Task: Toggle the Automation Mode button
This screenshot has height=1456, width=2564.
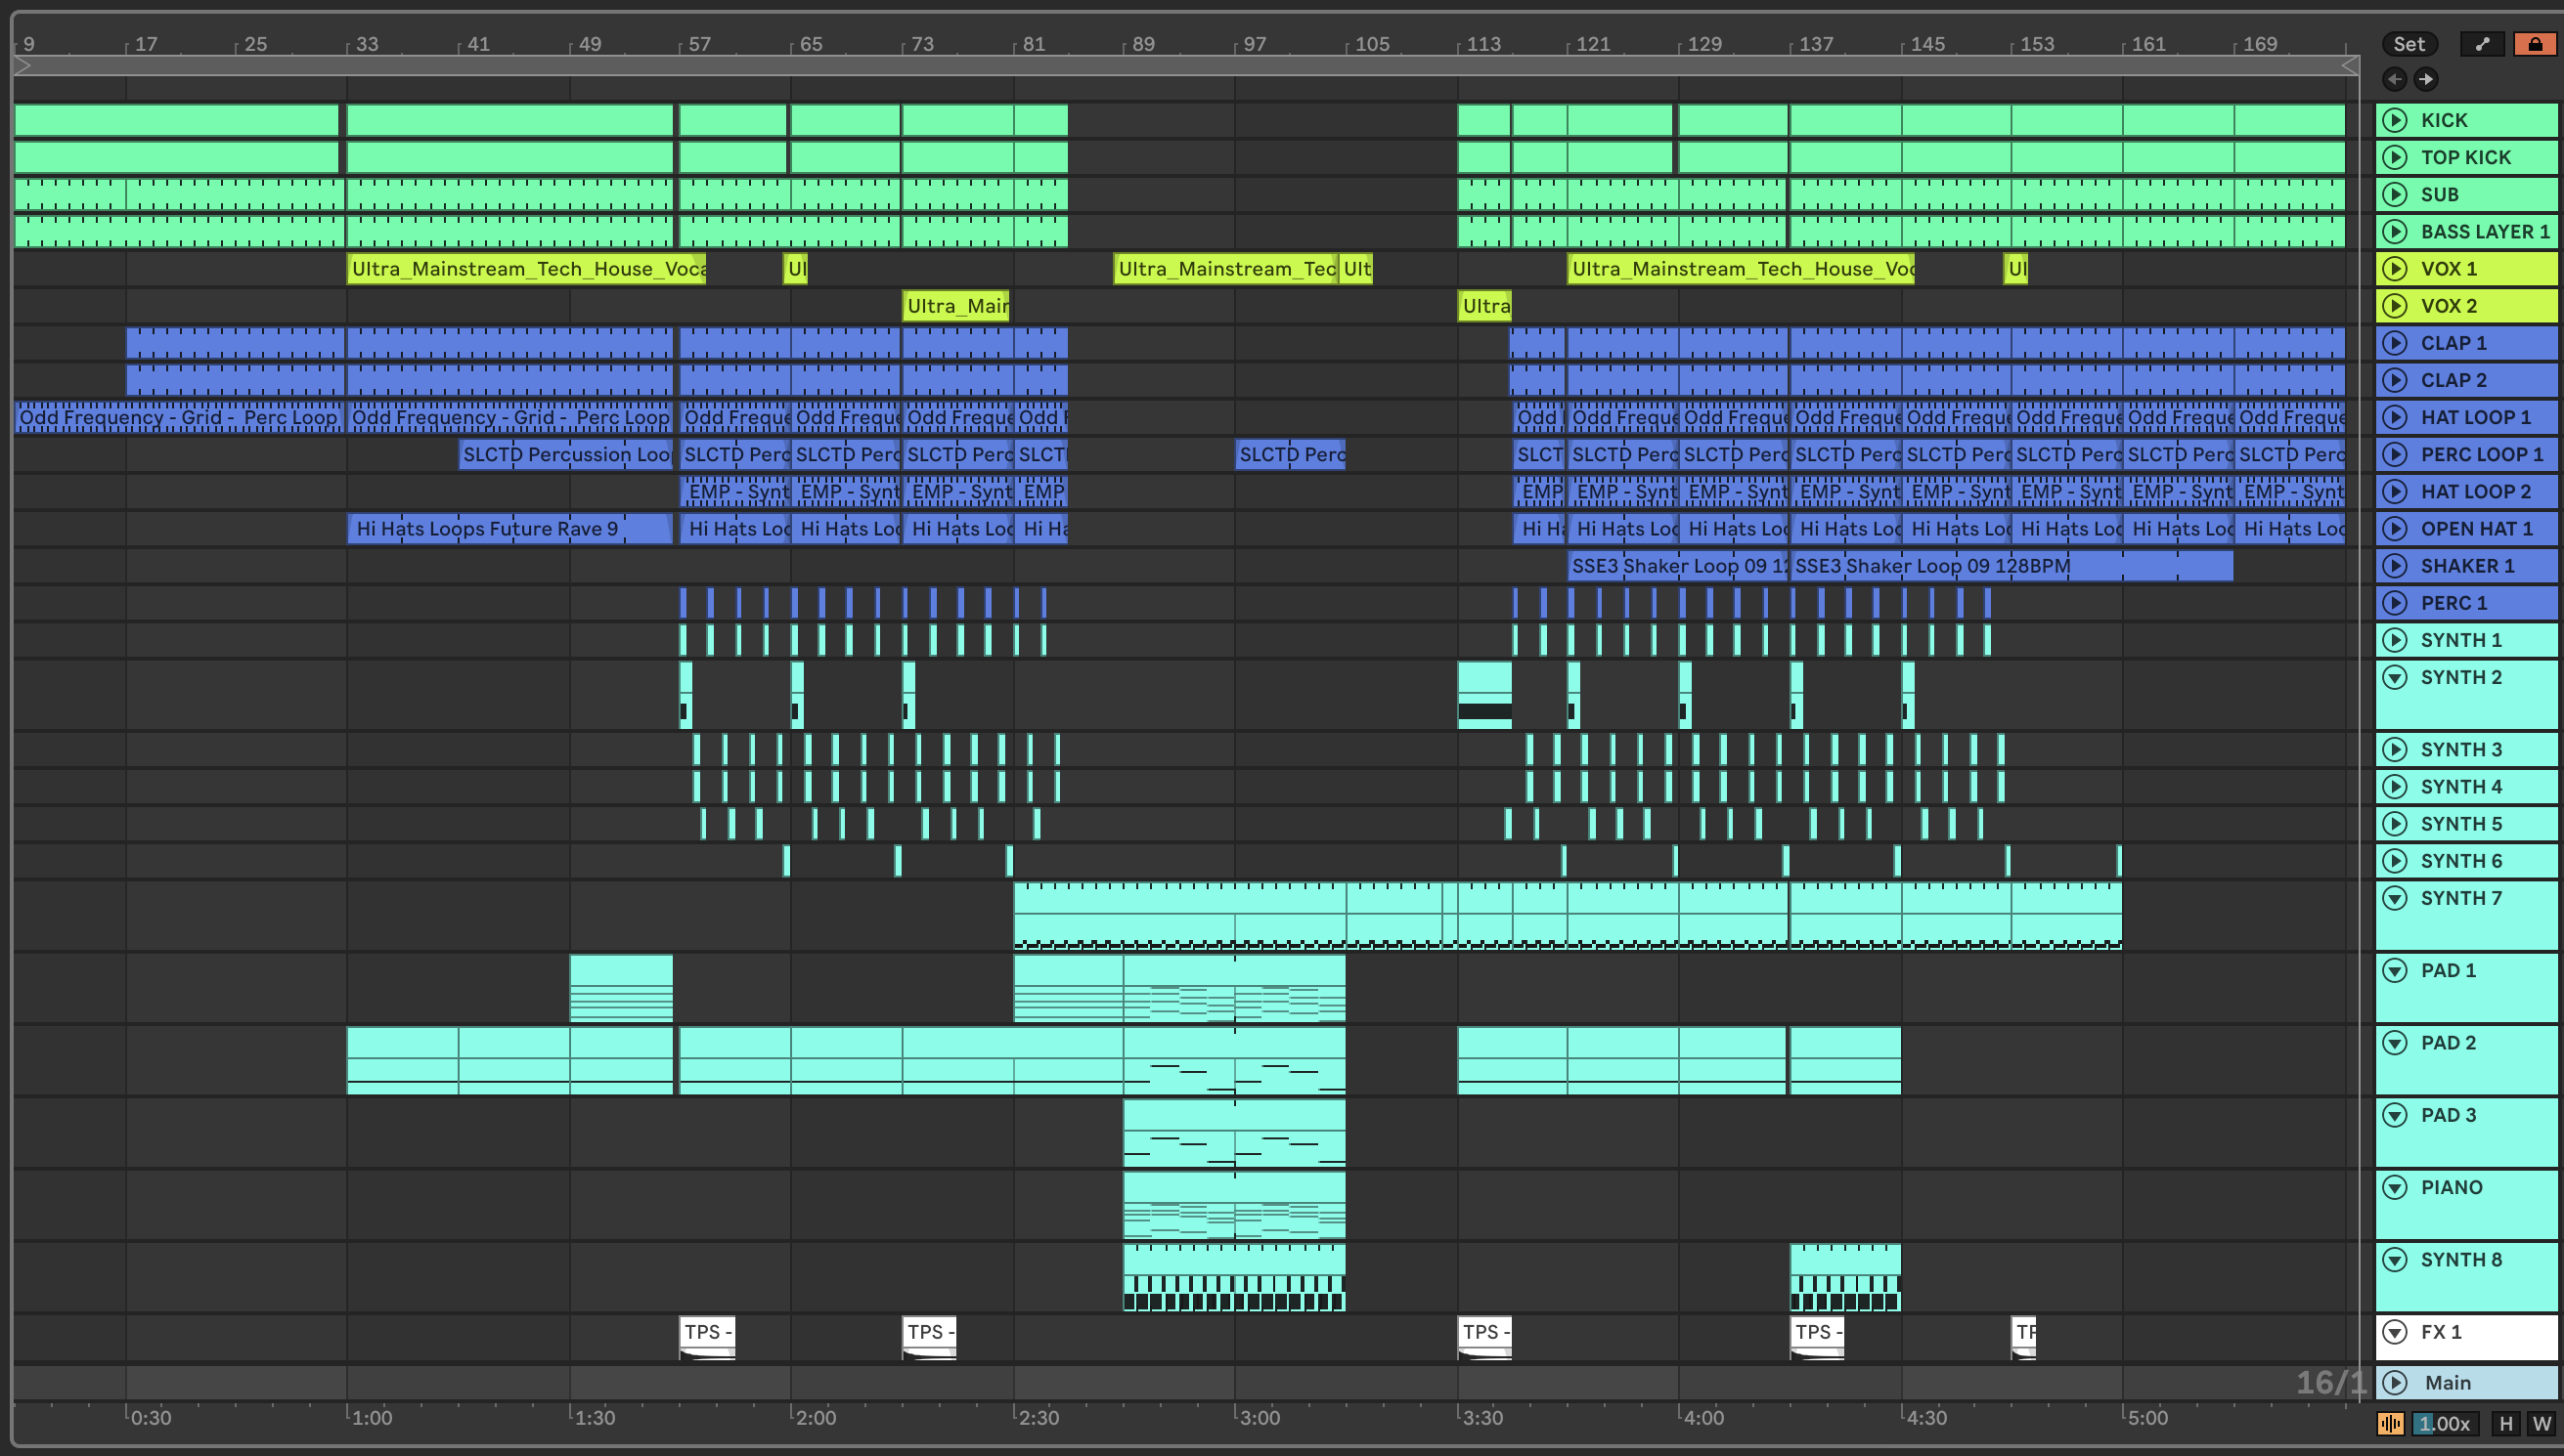Action: point(2482,44)
